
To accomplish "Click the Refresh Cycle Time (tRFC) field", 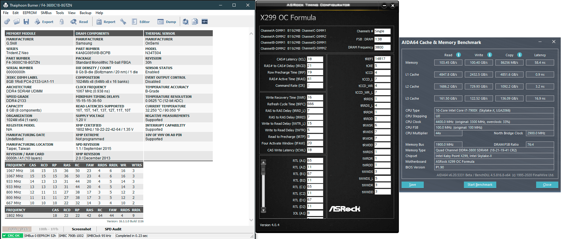I will pos(315,104).
